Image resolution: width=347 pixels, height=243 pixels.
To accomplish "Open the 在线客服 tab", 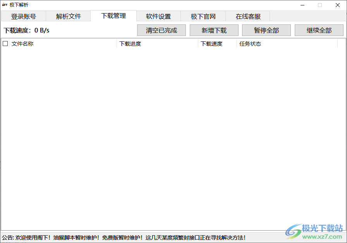I will click(x=248, y=16).
